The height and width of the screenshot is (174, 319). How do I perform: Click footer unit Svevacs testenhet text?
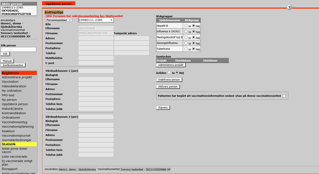click(x=145, y=169)
